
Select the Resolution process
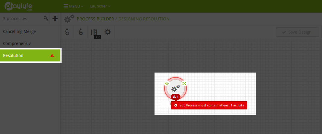point(30,55)
